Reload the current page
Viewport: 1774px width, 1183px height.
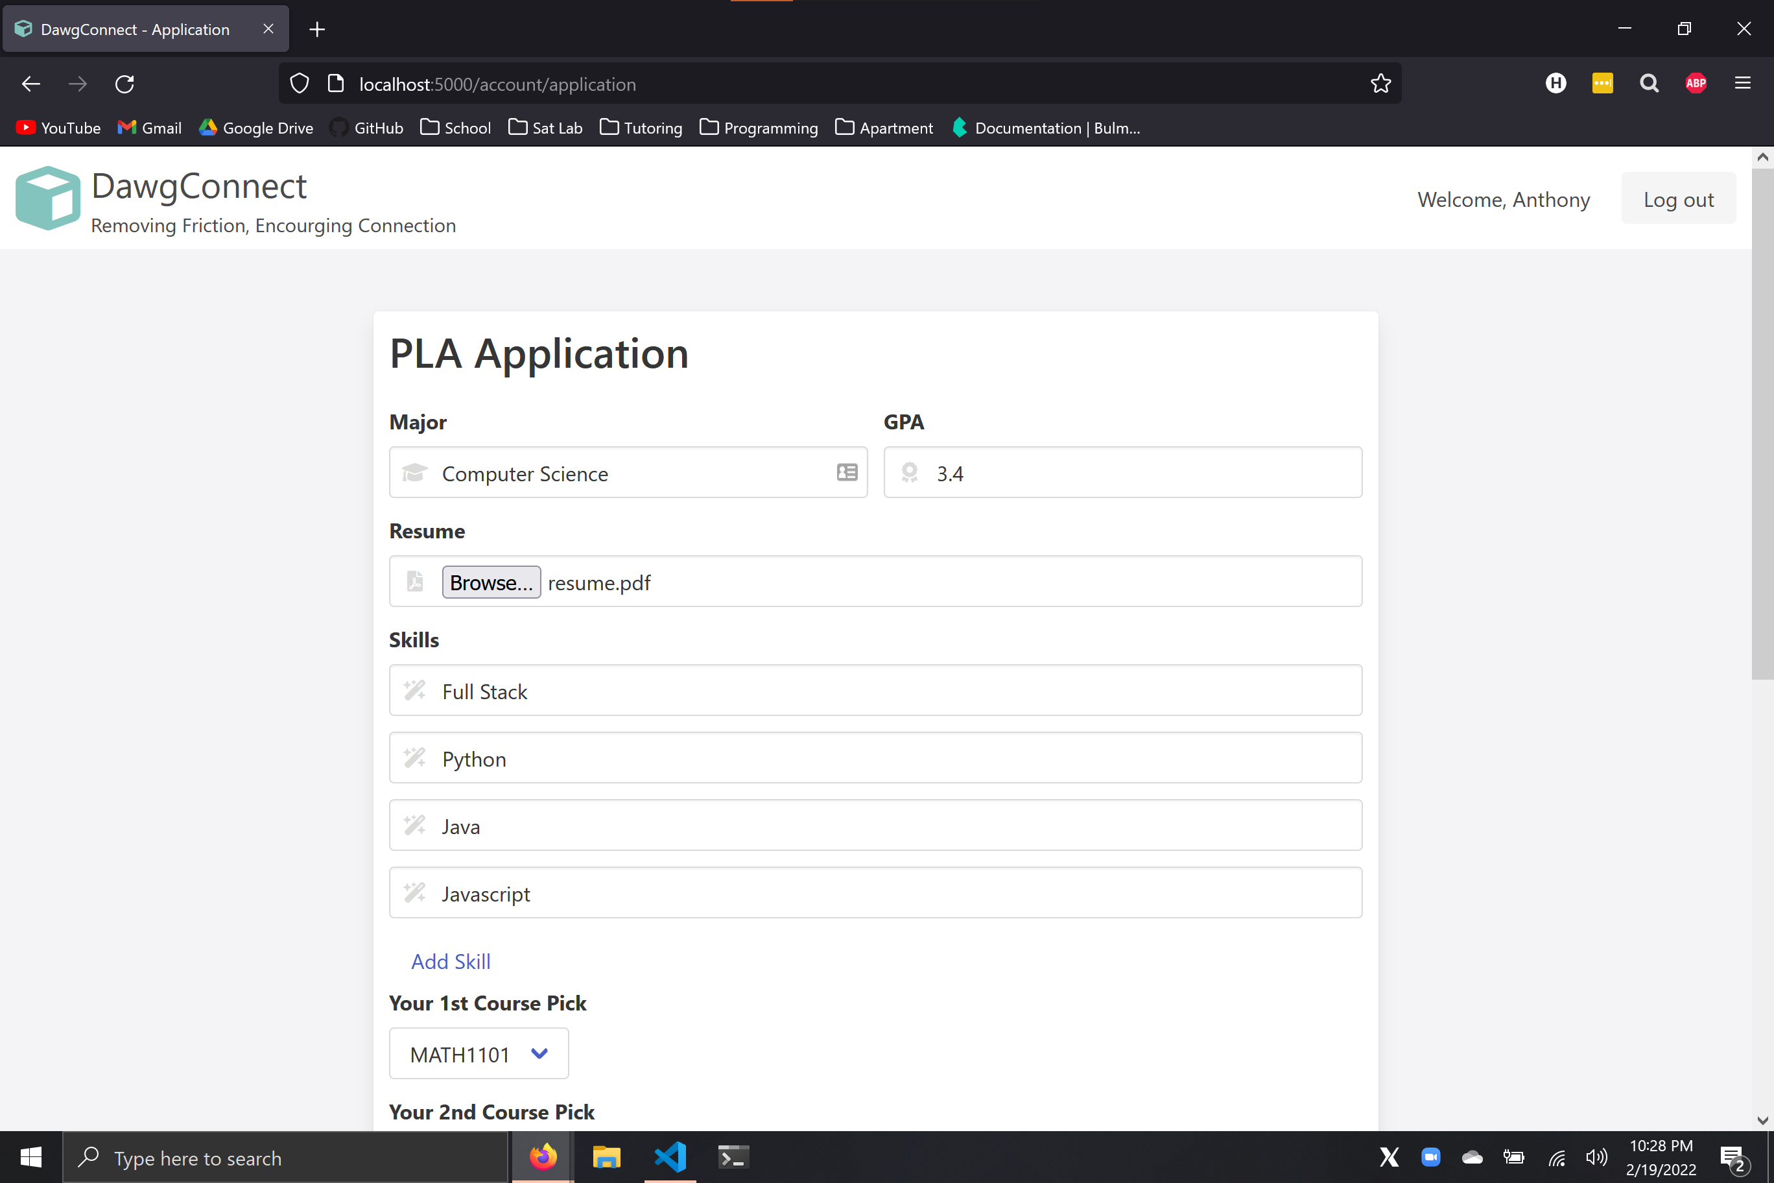(x=124, y=84)
